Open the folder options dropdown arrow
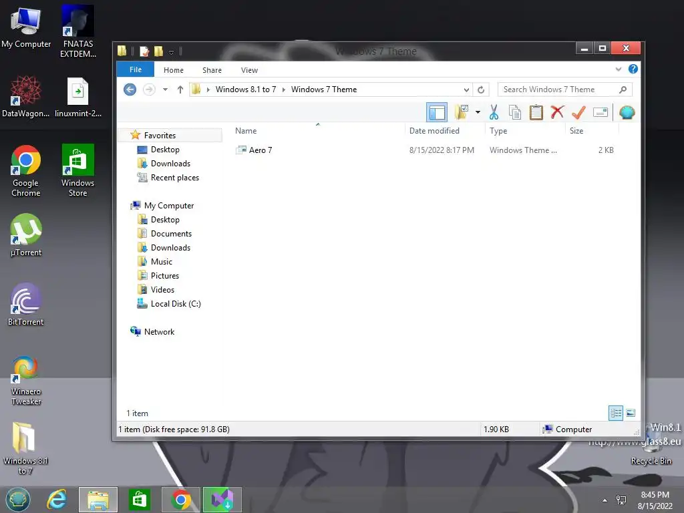The image size is (684, 513). [478, 112]
